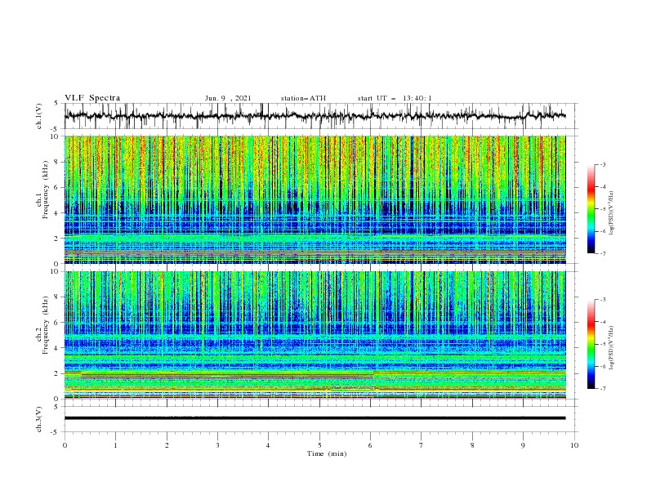Click the "ch.1(V)" waveform axis label

coord(39,116)
